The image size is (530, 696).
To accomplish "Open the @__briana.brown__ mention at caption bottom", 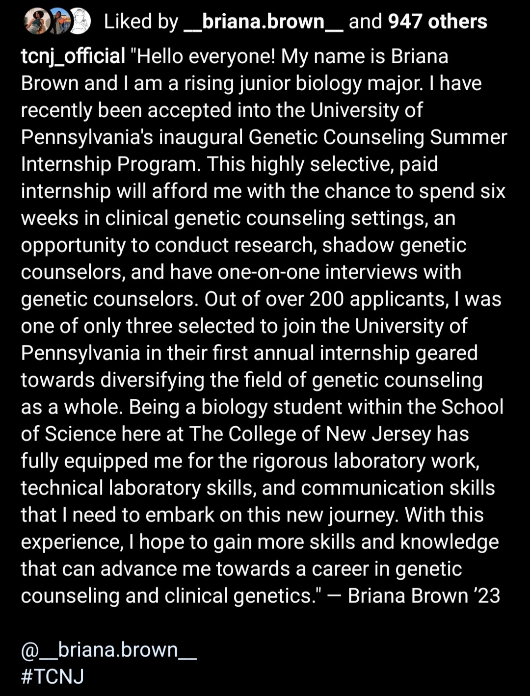I will (x=108, y=649).
